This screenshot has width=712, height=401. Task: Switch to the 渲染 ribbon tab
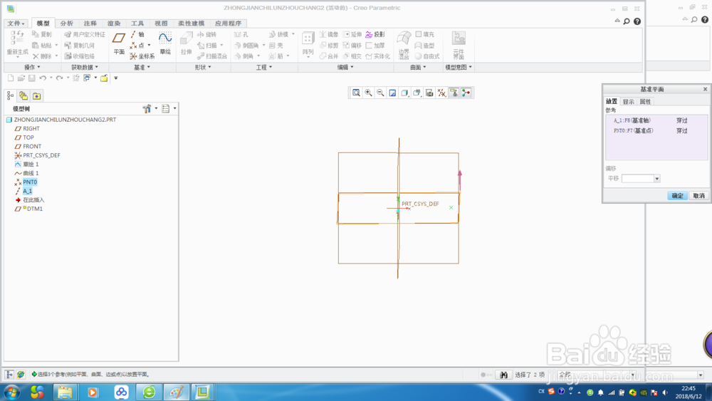113,24
